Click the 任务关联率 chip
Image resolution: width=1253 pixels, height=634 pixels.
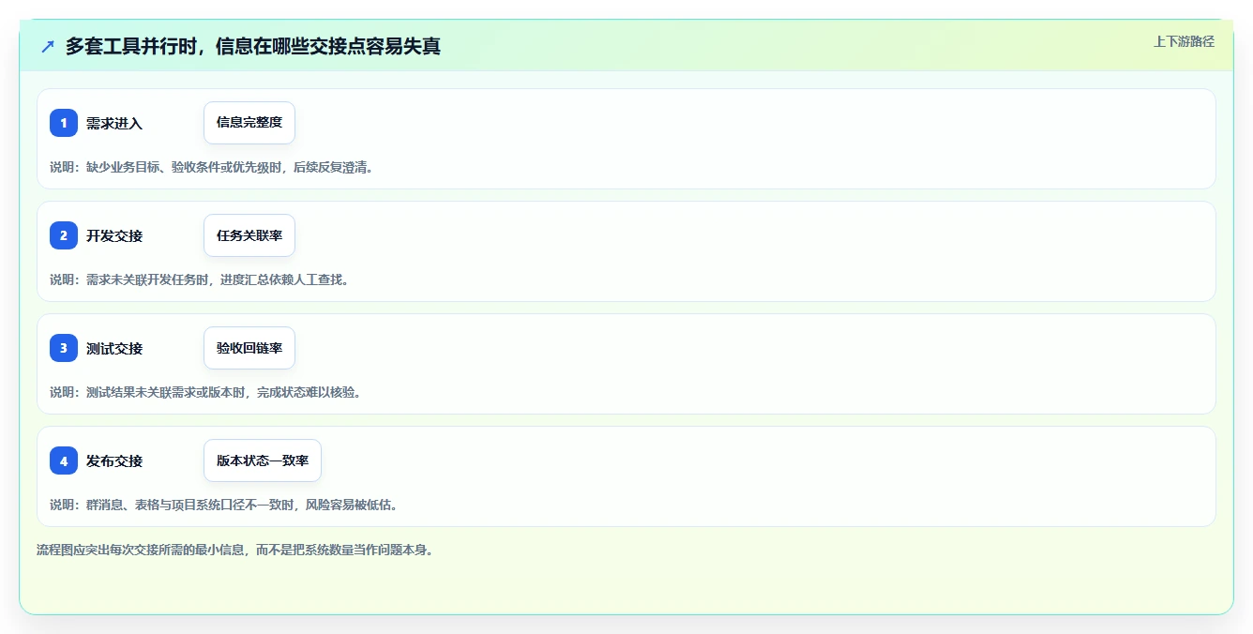pyautogui.click(x=249, y=235)
